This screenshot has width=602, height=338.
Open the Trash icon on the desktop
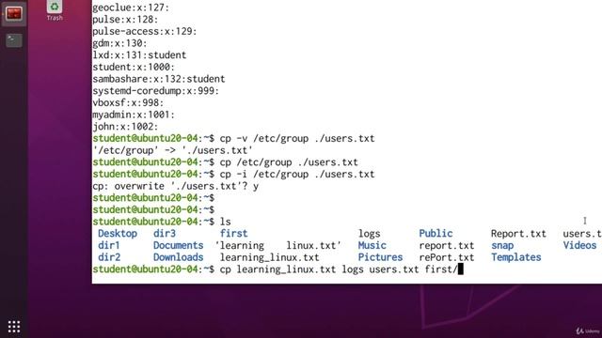(x=55, y=10)
